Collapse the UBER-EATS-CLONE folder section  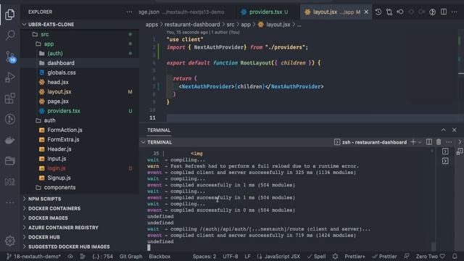(24, 25)
